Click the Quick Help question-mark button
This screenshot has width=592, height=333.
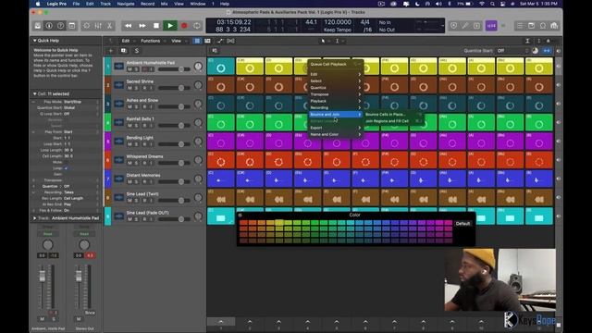[60, 26]
